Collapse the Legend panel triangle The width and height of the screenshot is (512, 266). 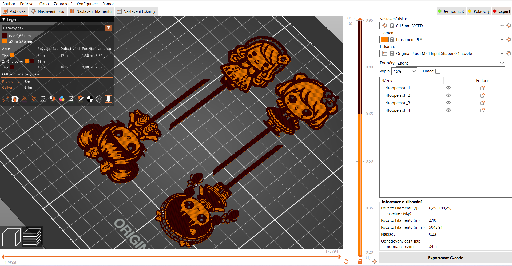click(x=4, y=19)
